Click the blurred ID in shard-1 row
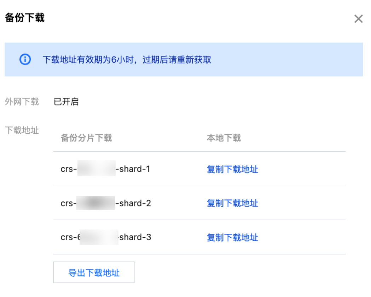 point(96,169)
